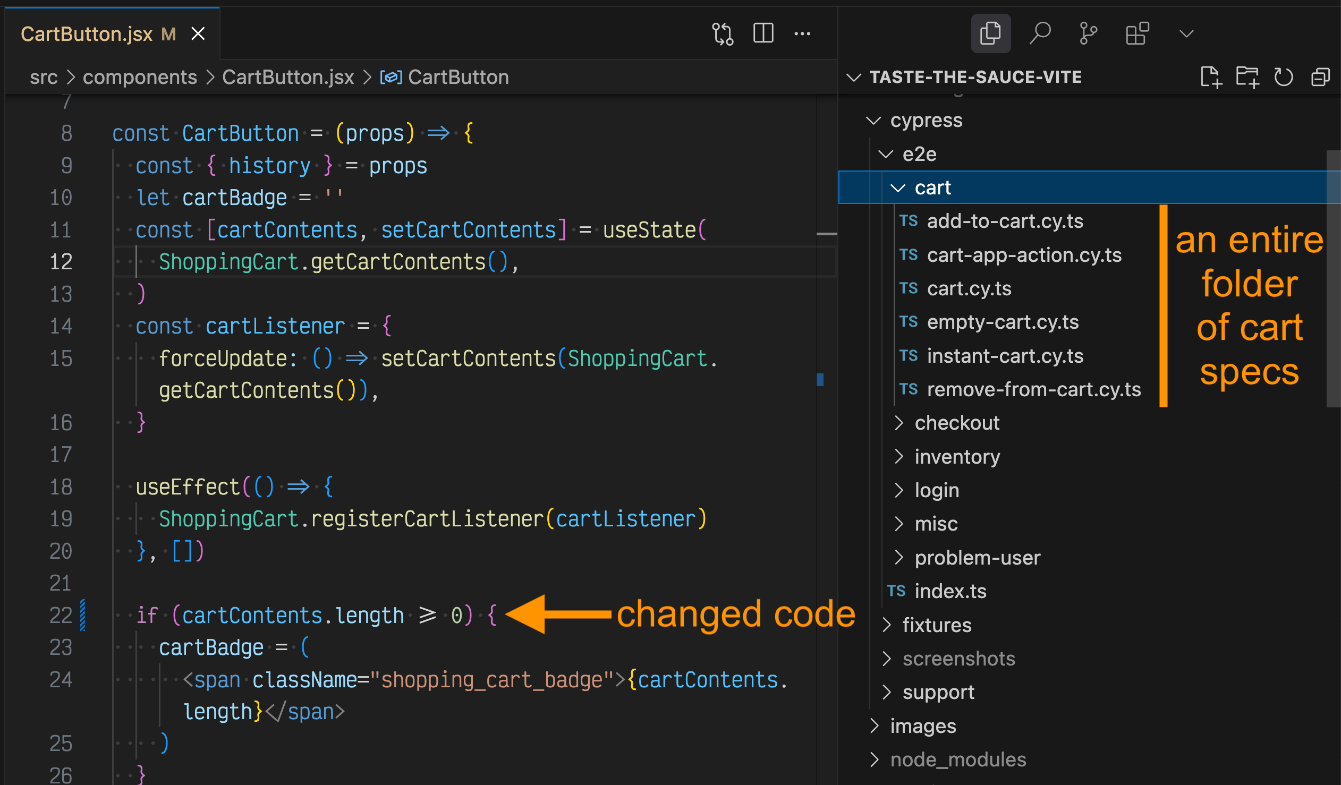Click src in the breadcrumb
The width and height of the screenshot is (1341, 785).
[x=44, y=78]
